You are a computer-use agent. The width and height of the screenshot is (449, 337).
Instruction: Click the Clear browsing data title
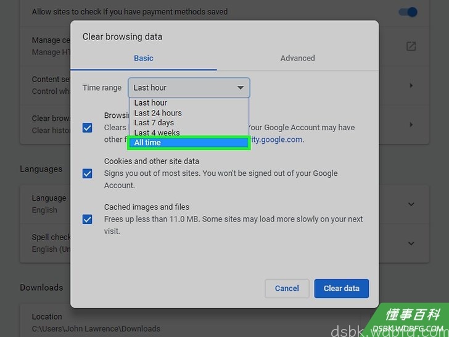[x=122, y=37]
